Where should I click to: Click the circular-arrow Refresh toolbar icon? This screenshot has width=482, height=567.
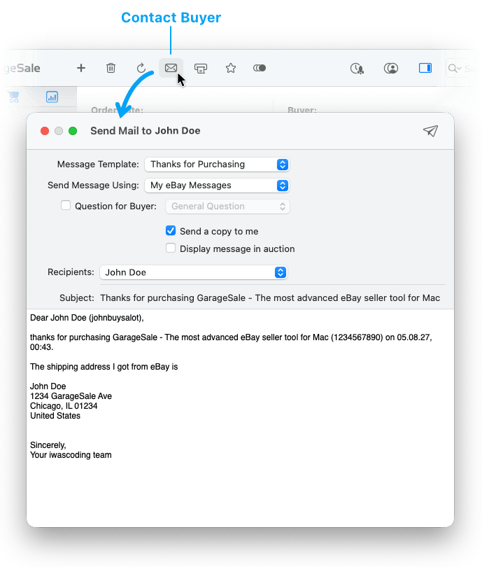141,68
